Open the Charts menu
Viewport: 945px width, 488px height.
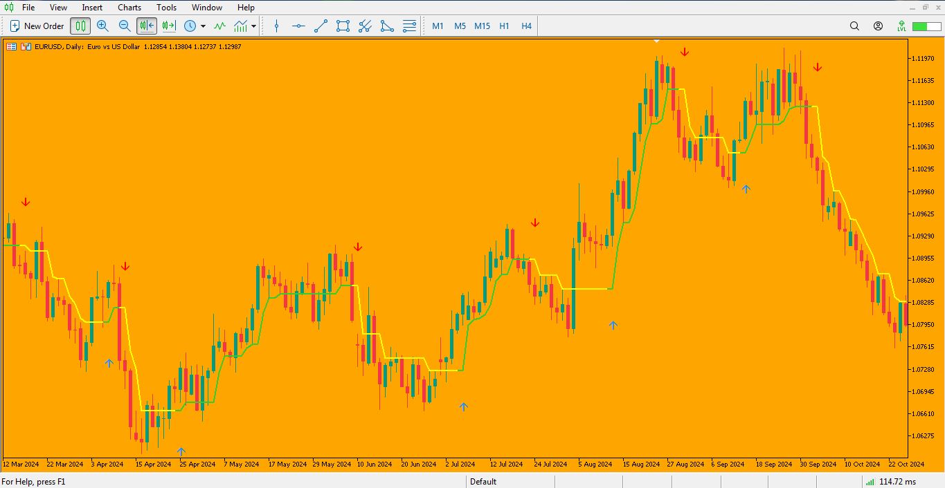129,8
